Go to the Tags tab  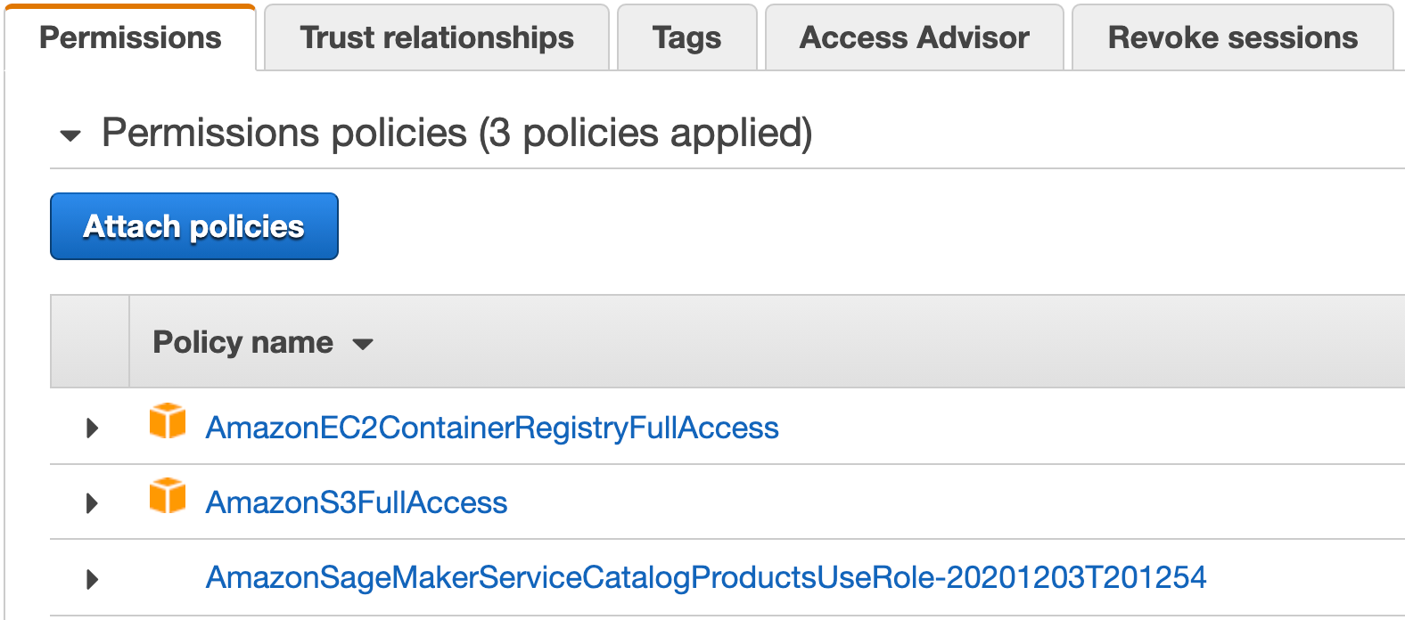point(686,38)
